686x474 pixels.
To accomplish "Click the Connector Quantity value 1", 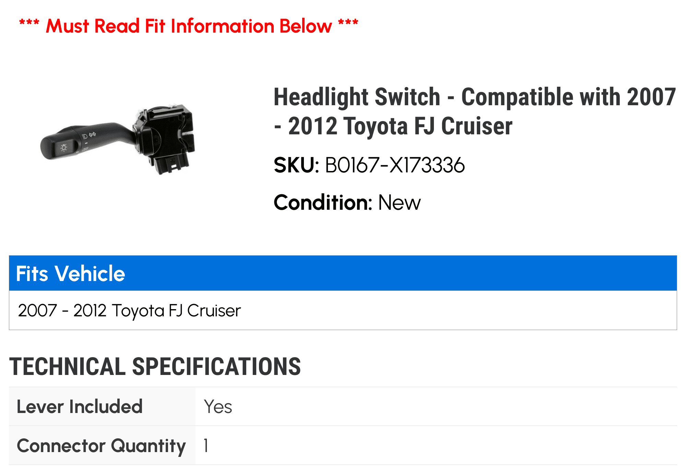I will point(206,446).
